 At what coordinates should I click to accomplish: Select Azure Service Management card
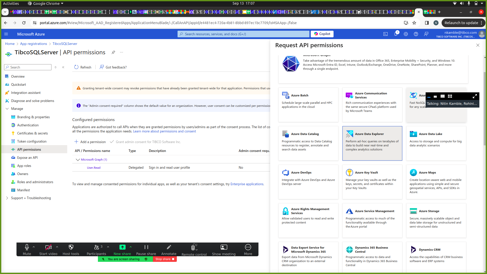coord(372,220)
